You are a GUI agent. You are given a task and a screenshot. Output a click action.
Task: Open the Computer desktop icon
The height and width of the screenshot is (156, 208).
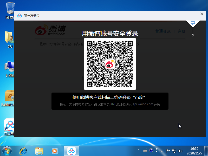10,67
